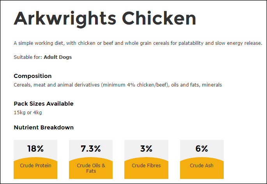Click the bold Adult Dogs text
Screen dimensions: 267x184
(x=58, y=57)
